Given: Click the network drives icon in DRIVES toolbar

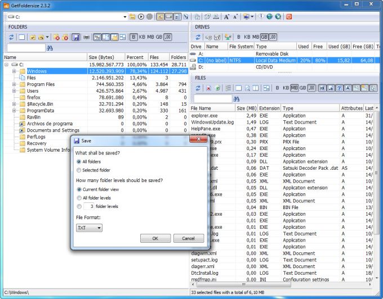Looking at the screenshot, I should pyautogui.click(x=228, y=37).
